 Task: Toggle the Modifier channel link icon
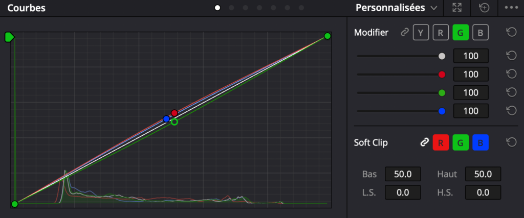point(405,33)
